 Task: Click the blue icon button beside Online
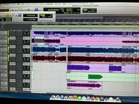[x=20, y=15]
